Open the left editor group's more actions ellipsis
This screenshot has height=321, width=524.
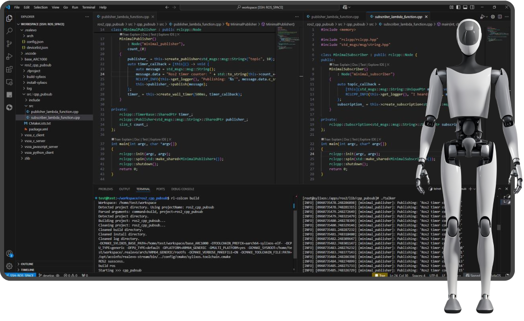(297, 17)
